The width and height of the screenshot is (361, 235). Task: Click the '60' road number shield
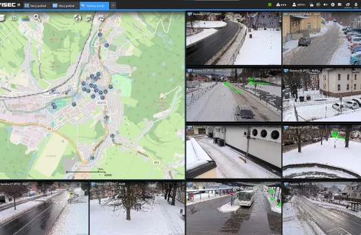(x=49, y=129)
